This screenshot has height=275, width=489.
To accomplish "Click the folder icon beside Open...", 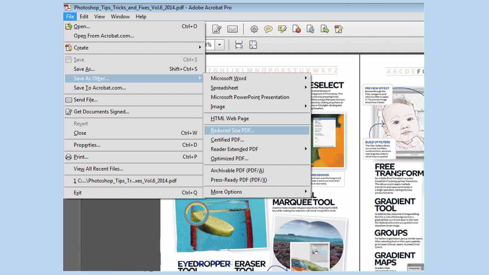I will point(68,26).
